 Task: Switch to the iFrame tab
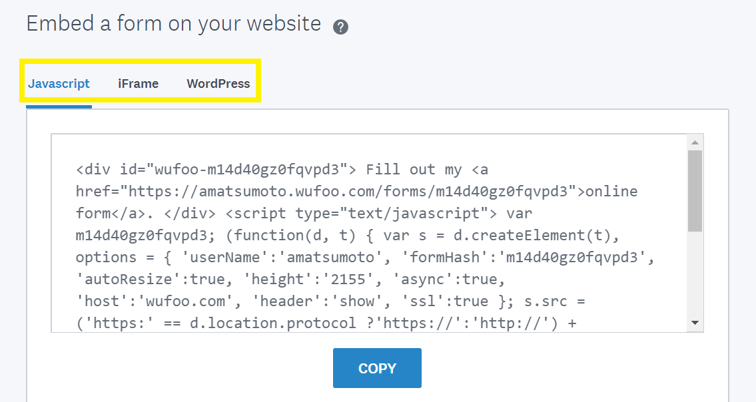point(138,83)
